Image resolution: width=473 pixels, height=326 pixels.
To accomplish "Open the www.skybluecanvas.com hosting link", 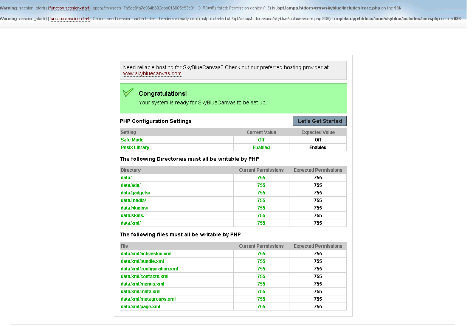I will [152, 73].
